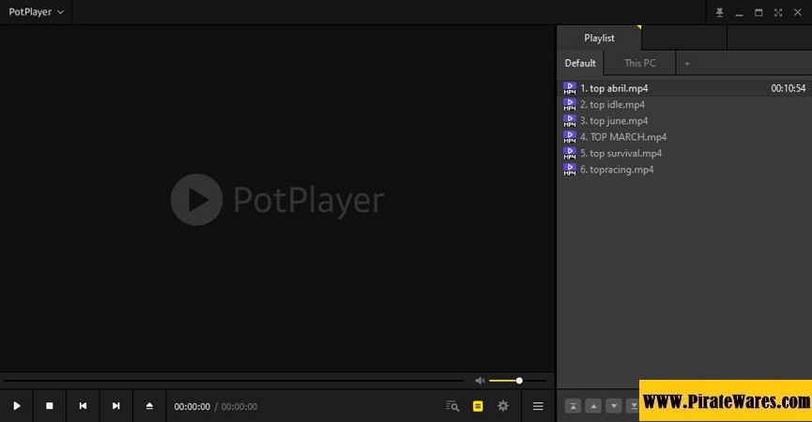The width and height of the screenshot is (812, 422).
Task: Select the Default playlist tab
Action: 580,64
